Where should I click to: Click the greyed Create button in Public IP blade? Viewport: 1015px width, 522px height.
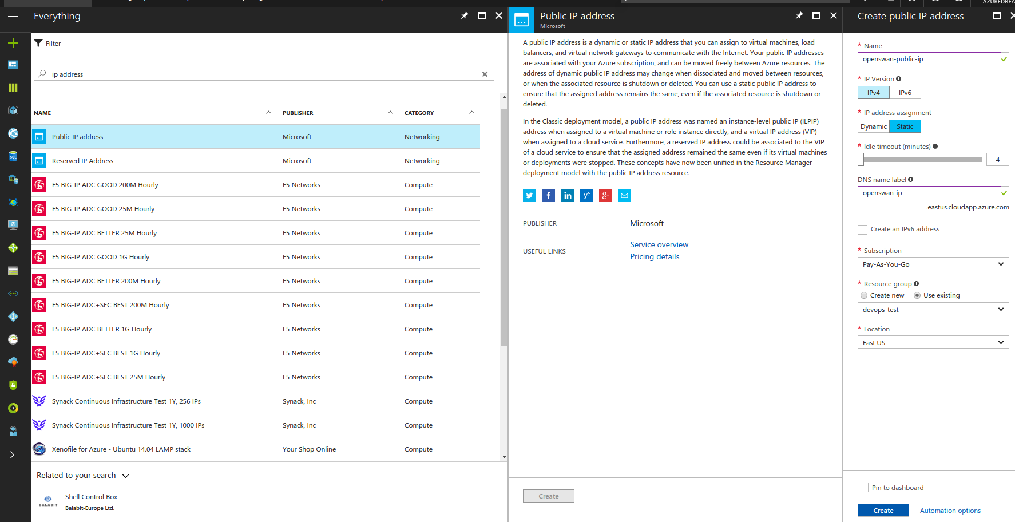click(548, 496)
